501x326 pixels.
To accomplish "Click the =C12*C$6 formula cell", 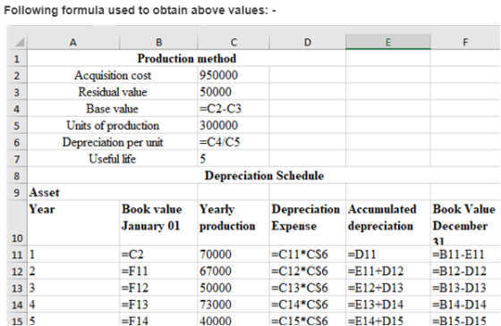I will point(308,272).
